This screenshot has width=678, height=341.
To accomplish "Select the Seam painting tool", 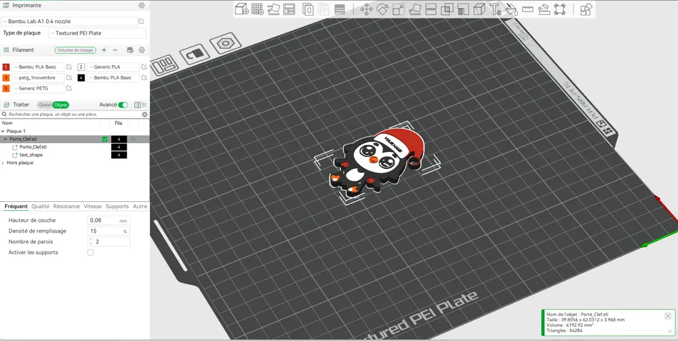I will click(x=479, y=9).
